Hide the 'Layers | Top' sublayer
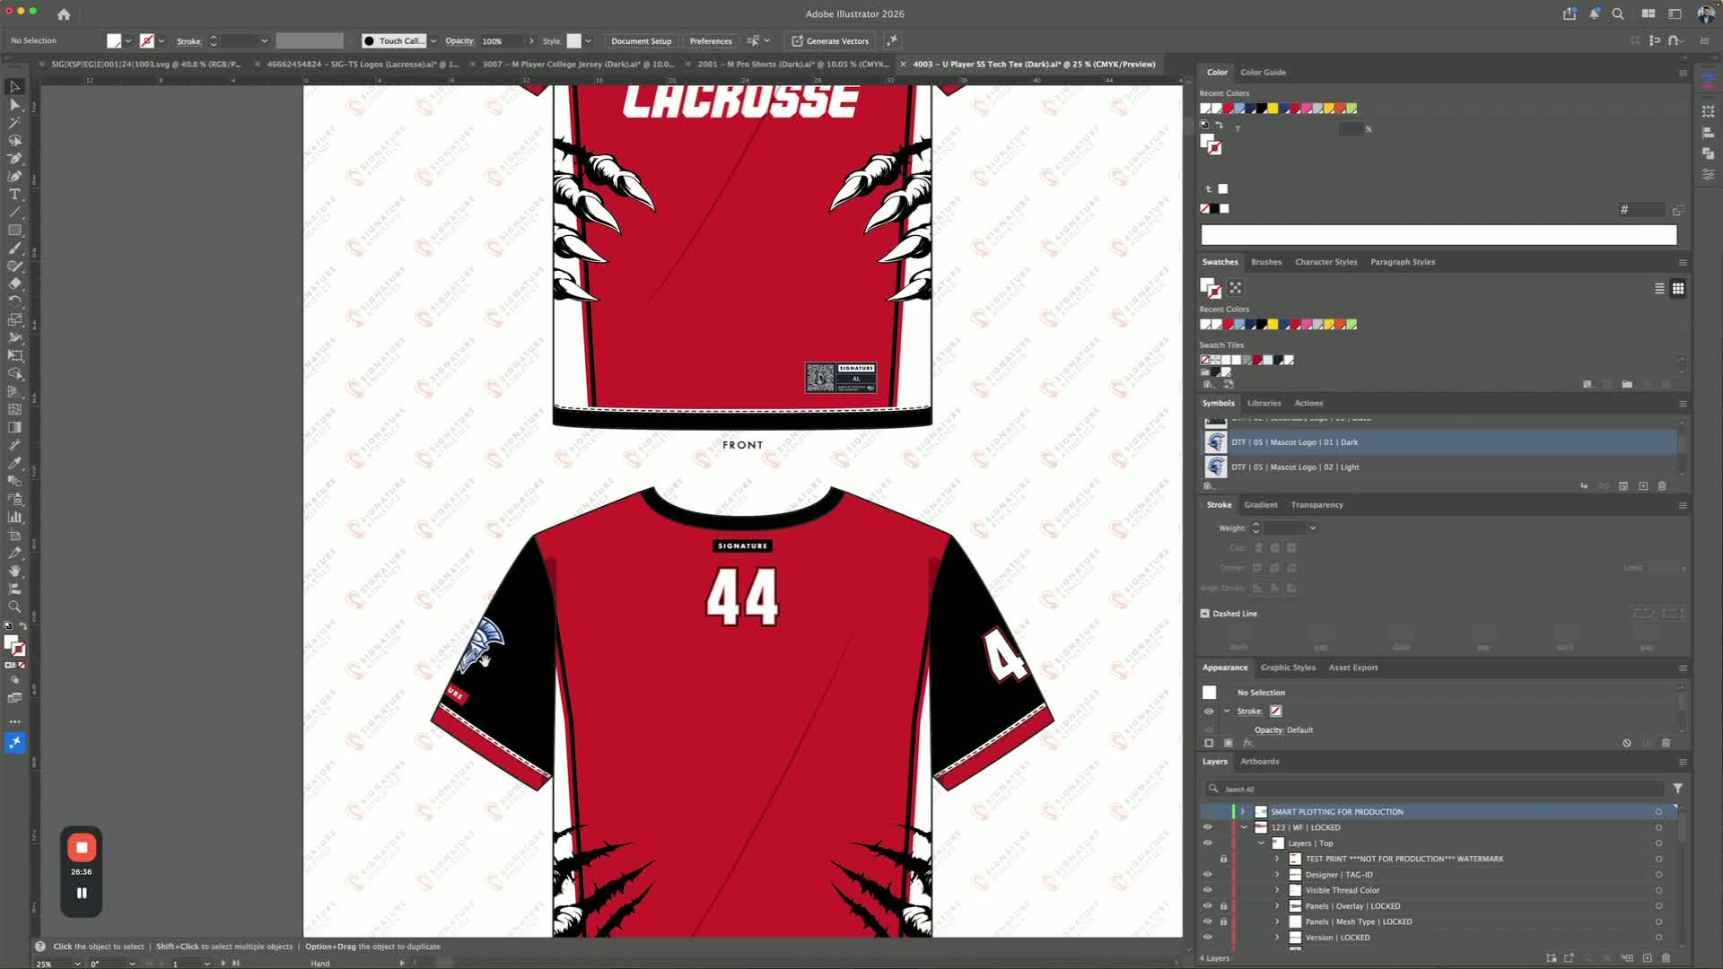 [x=1207, y=843]
